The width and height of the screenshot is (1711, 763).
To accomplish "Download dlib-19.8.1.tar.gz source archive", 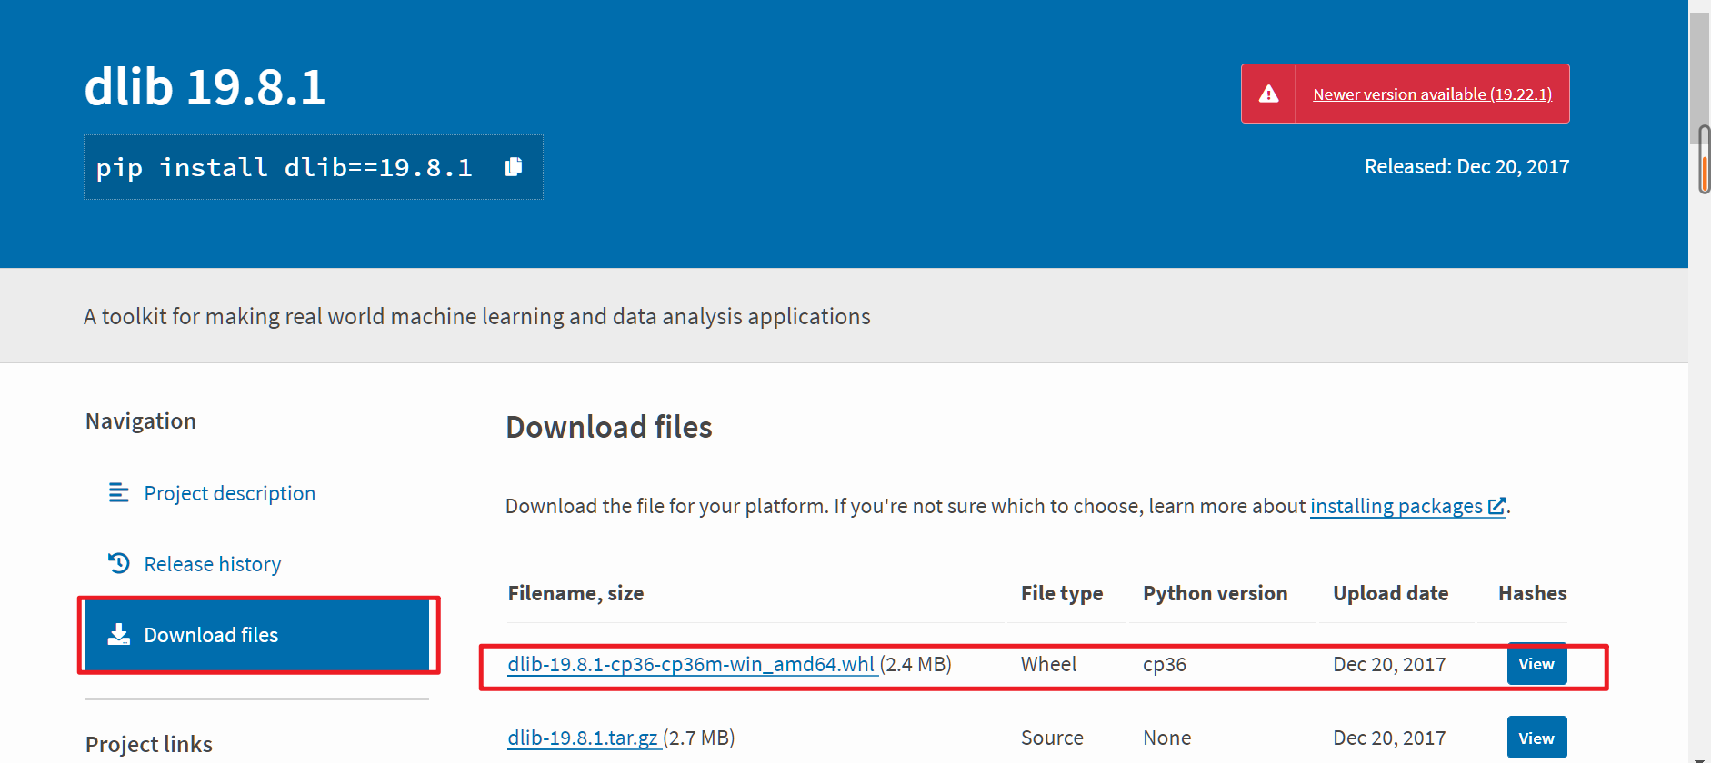I will click(x=583, y=738).
